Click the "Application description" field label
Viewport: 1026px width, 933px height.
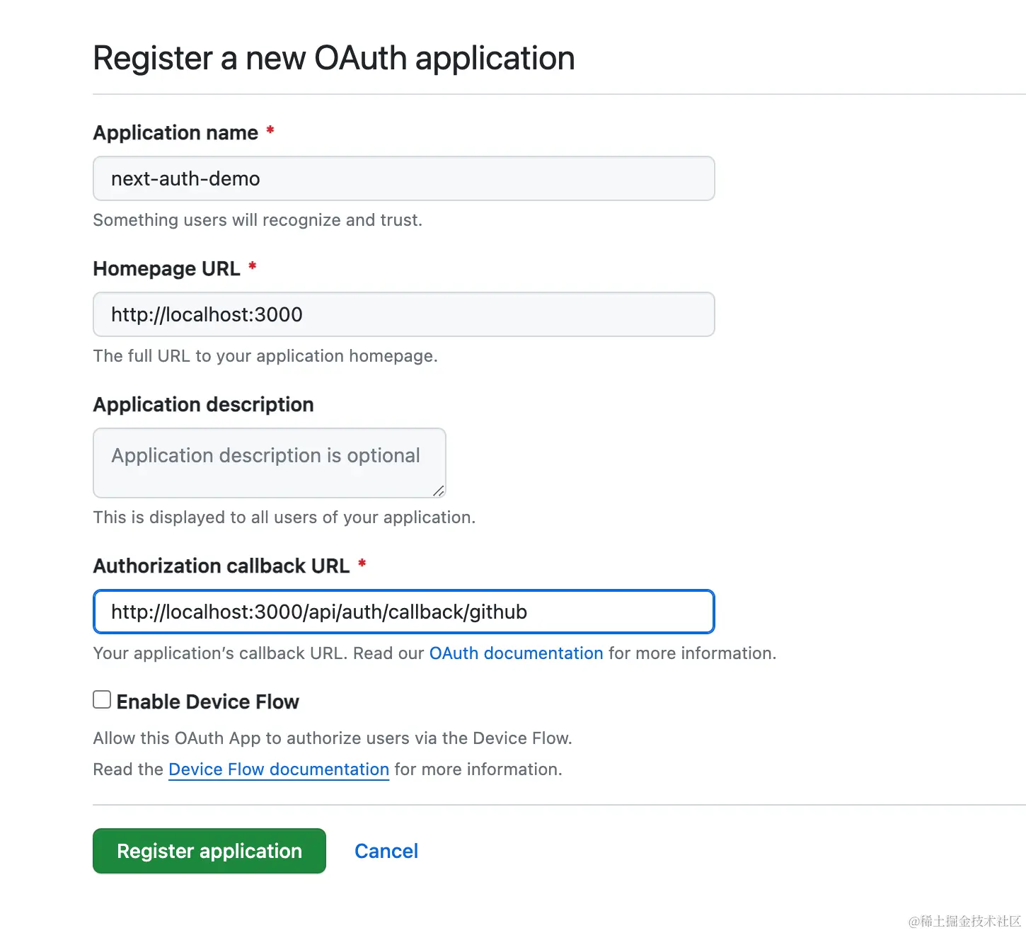coord(204,404)
